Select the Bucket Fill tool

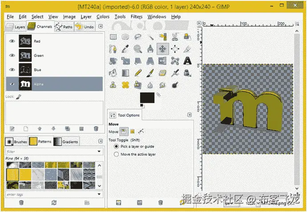pyautogui.click(x=113, y=73)
